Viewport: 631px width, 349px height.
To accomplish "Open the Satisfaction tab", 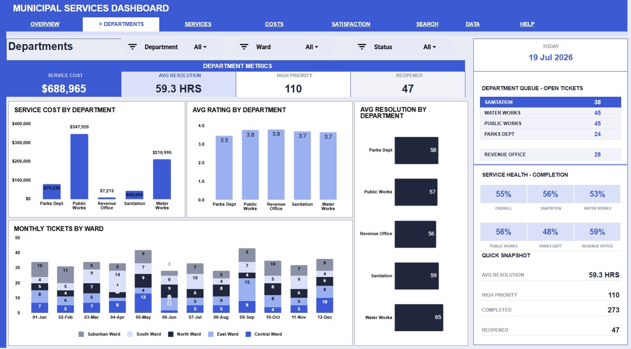I will tap(351, 24).
